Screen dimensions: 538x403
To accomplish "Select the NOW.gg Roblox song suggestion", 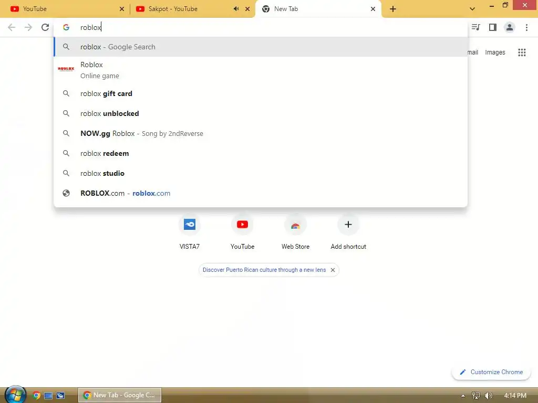I will coord(261,133).
